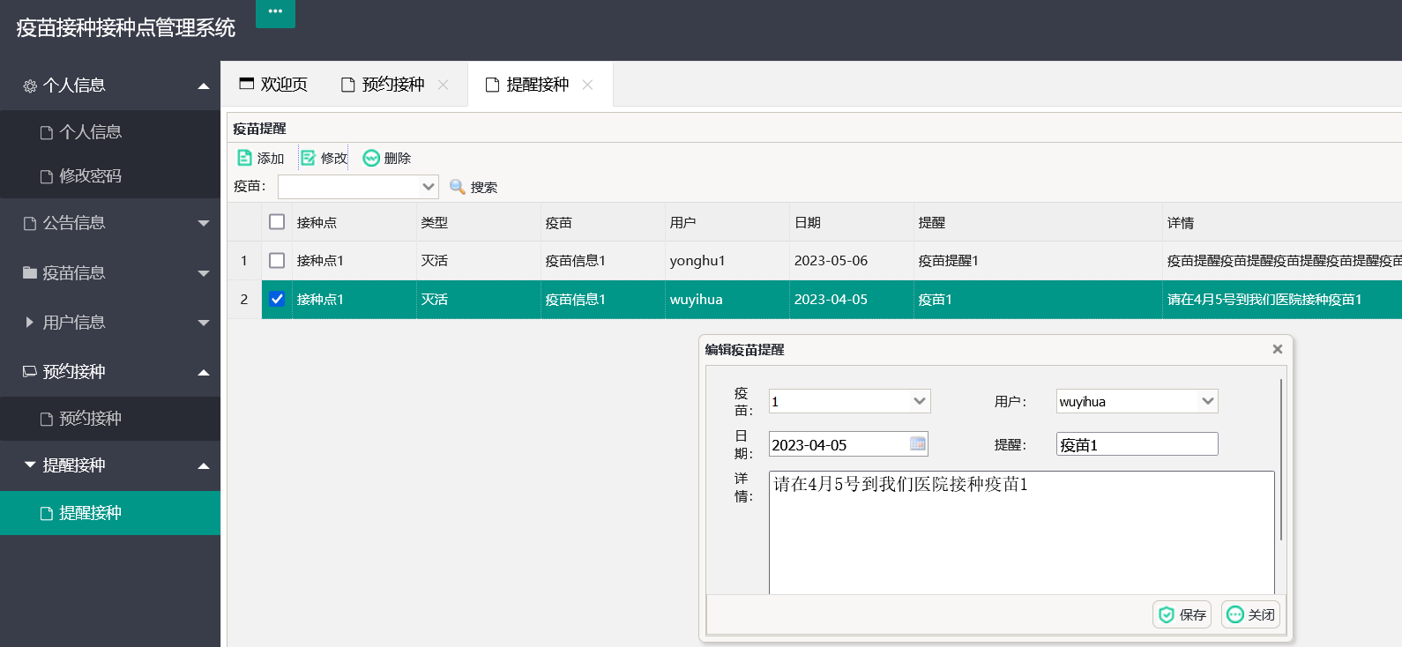Screen dimensions: 1402x647
Task: Switch to the 预约接种 tab
Action: click(x=394, y=85)
